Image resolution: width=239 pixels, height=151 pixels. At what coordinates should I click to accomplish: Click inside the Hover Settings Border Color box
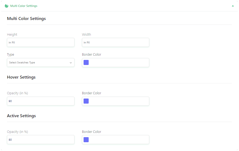click(x=116, y=101)
